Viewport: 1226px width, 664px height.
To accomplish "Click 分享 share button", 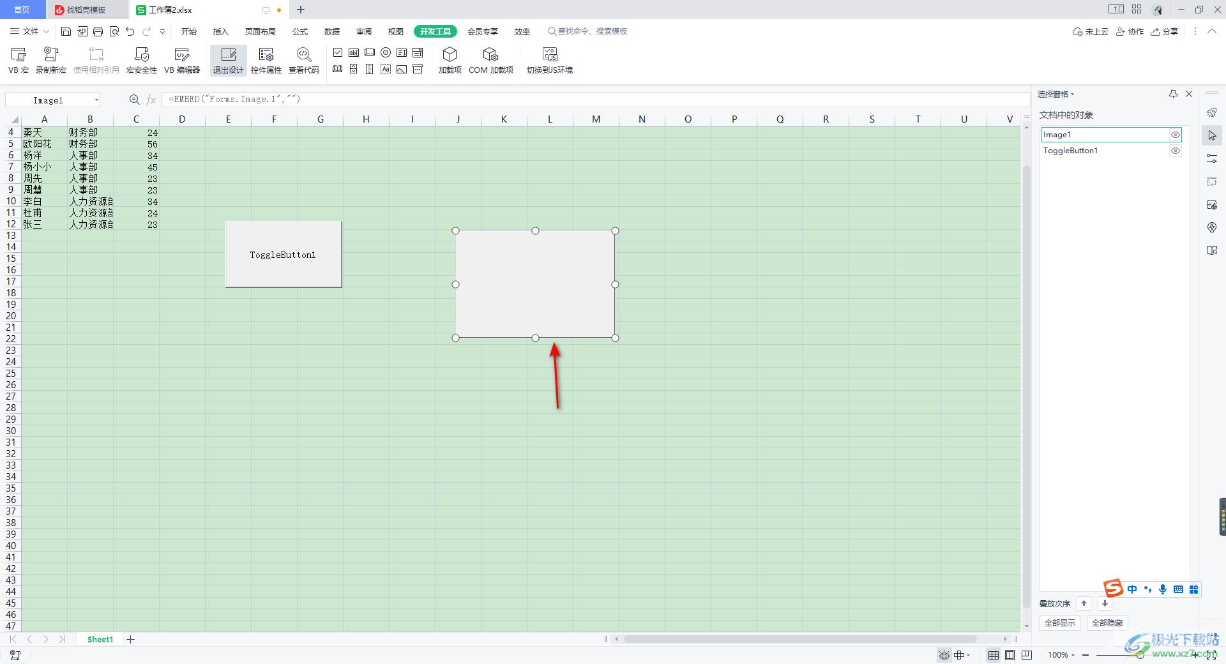I will pos(1165,31).
